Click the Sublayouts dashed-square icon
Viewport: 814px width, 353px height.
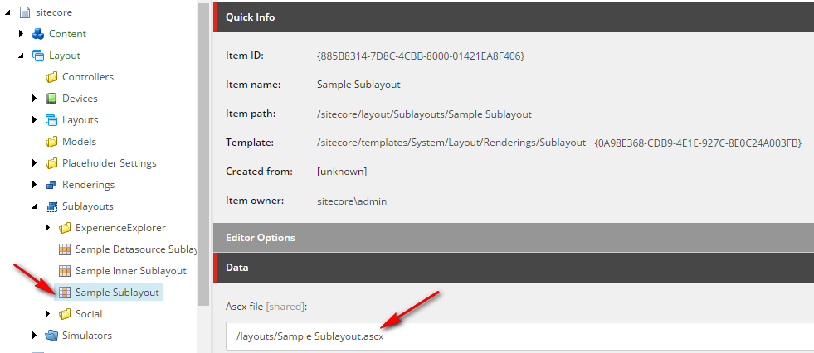pos(51,206)
